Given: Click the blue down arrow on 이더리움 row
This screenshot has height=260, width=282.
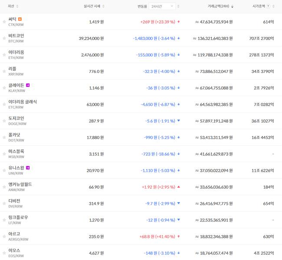Looking at the screenshot, I should point(179,54).
